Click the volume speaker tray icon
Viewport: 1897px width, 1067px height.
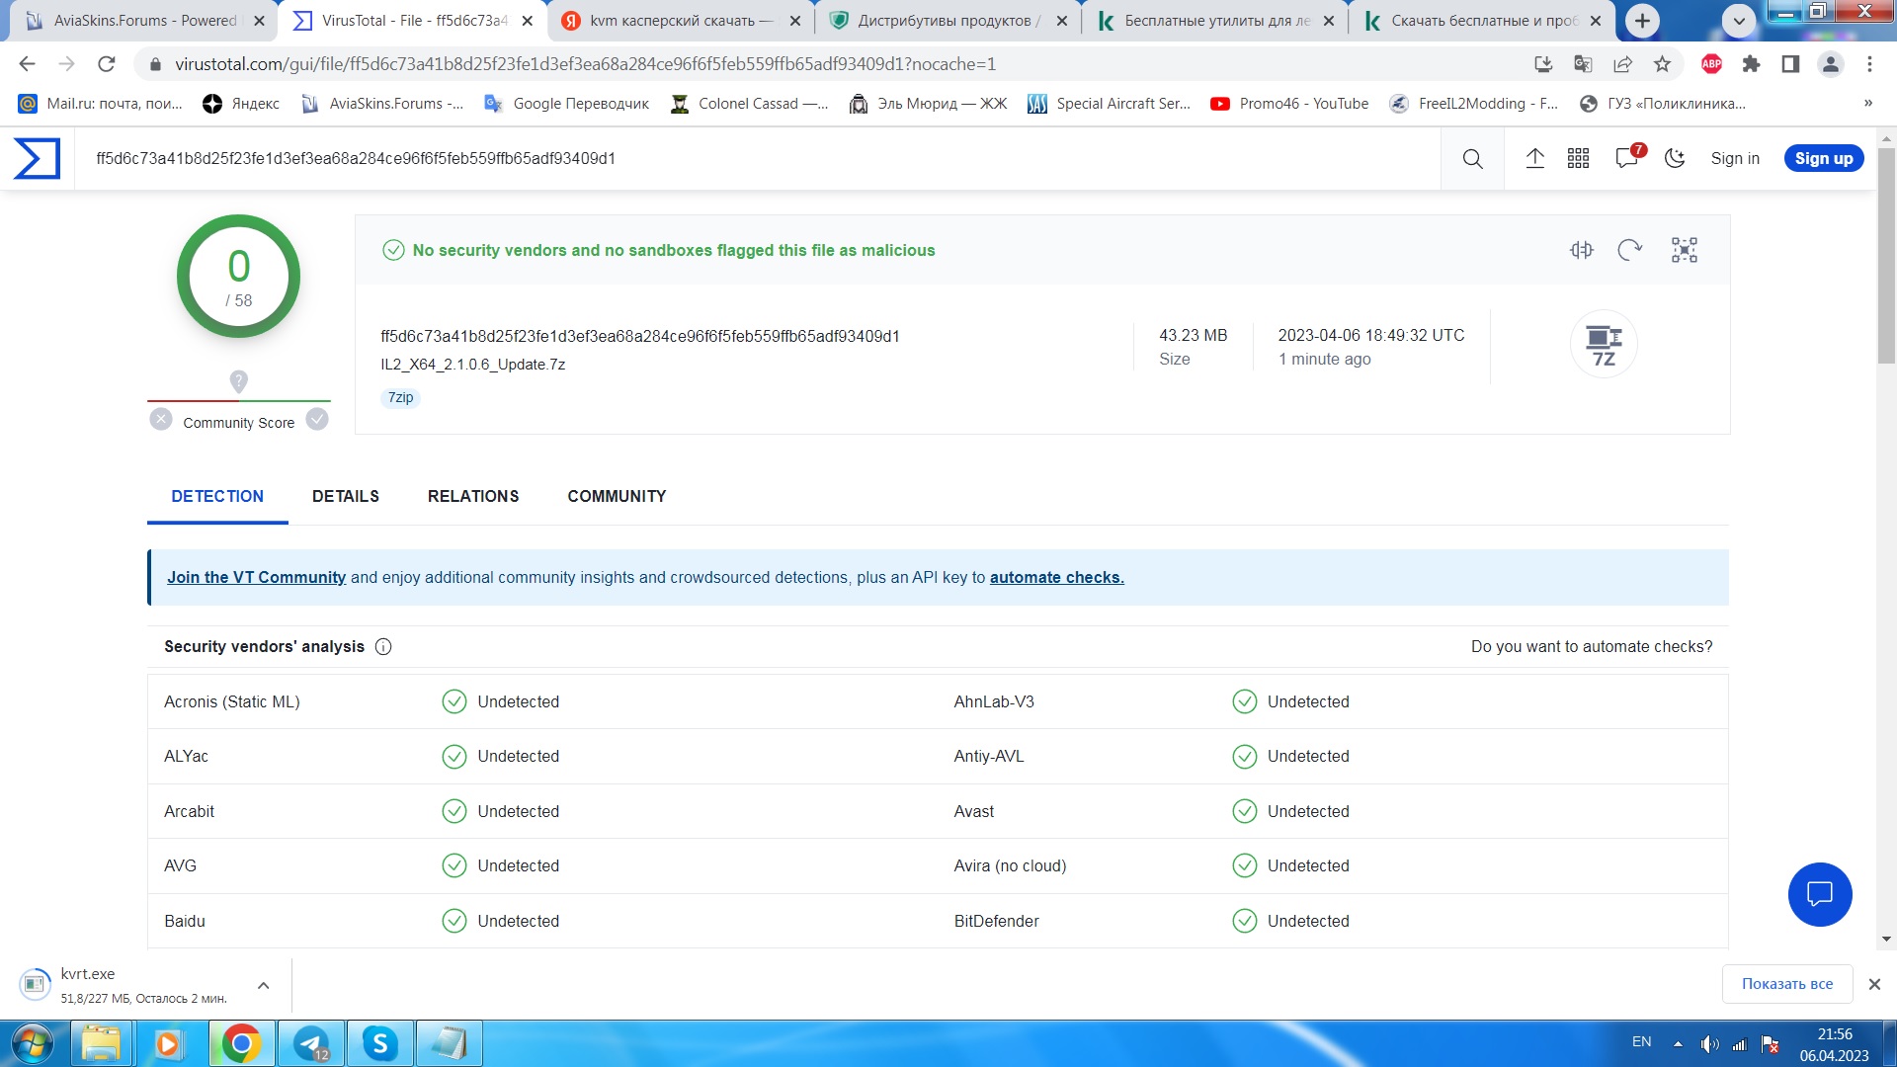click(1709, 1044)
